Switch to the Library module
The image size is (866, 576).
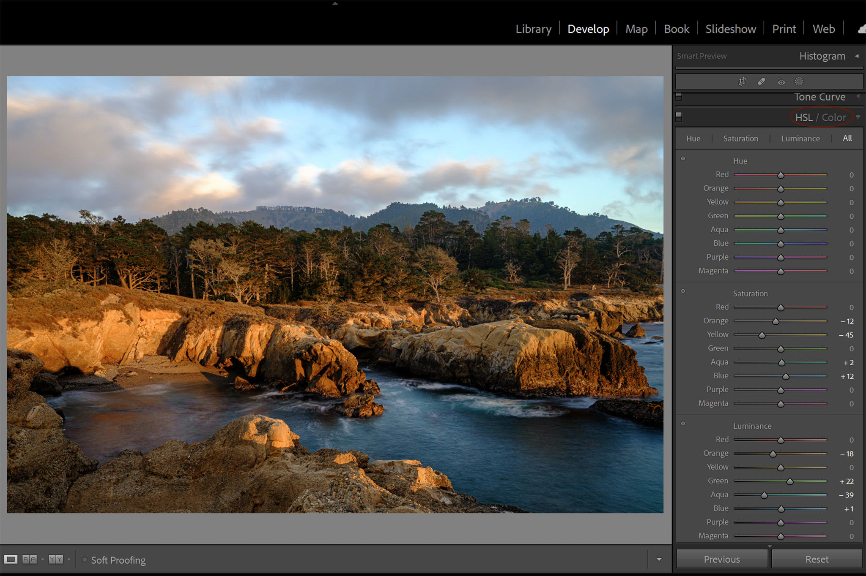[x=533, y=29]
